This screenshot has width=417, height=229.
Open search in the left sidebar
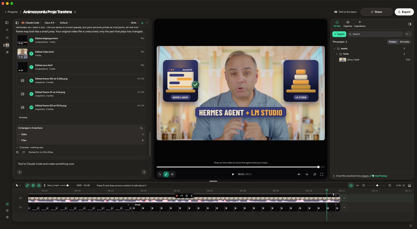(7, 30)
